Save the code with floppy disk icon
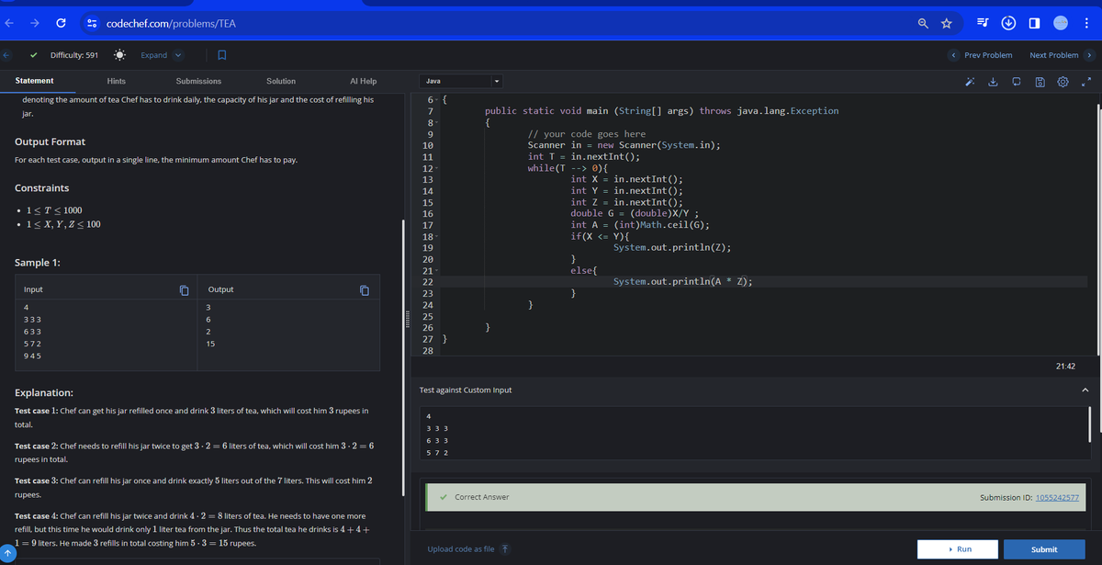 pyautogui.click(x=1039, y=82)
